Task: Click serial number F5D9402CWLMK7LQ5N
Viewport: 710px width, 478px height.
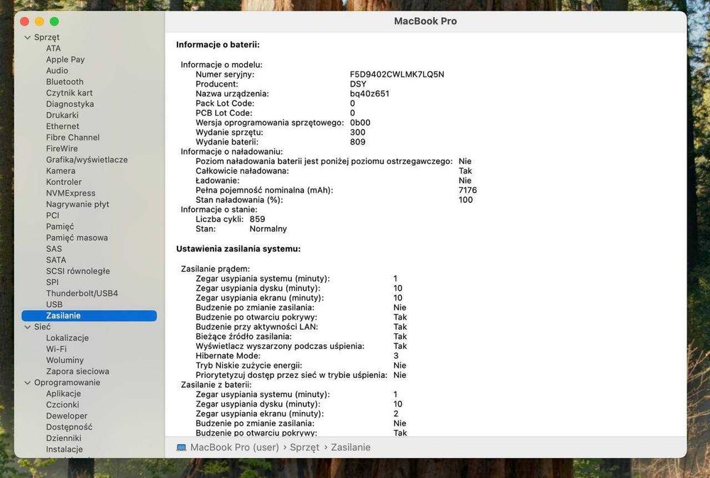Action: coord(397,74)
